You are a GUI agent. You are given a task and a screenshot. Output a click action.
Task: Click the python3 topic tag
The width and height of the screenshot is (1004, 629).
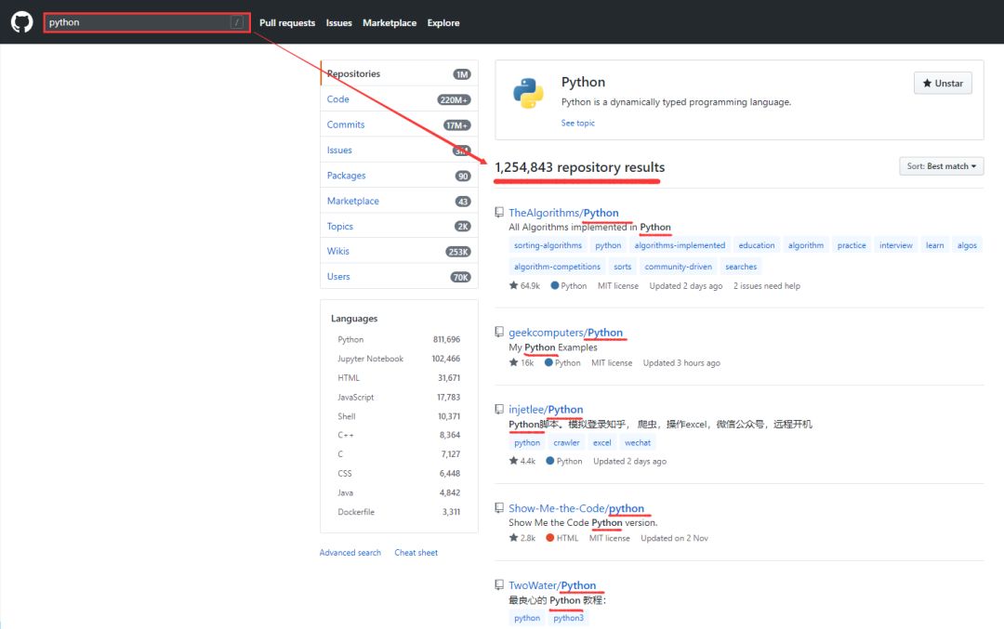[569, 618]
